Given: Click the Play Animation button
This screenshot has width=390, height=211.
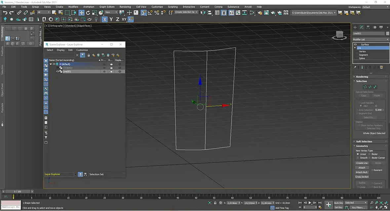Looking at the screenshot, I should click(310, 203).
